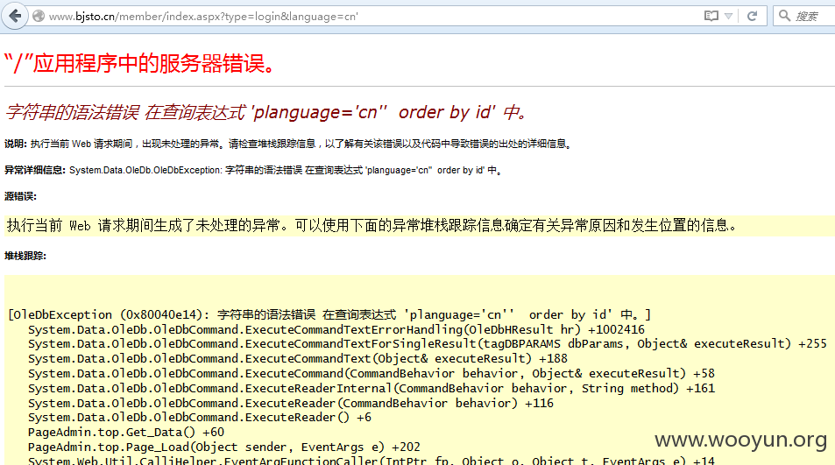Click the globe site identity icon
This screenshot has height=465, width=835.
(x=39, y=16)
